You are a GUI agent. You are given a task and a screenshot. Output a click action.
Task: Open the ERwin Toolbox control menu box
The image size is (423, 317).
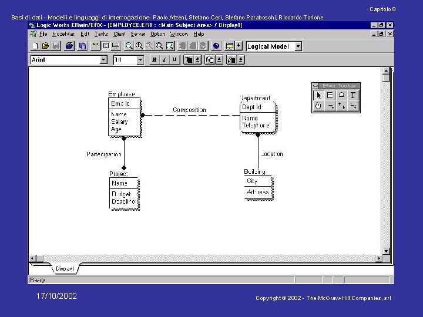[x=315, y=86]
